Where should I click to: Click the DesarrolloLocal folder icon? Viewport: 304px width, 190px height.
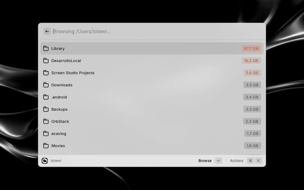(x=46, y=61)
